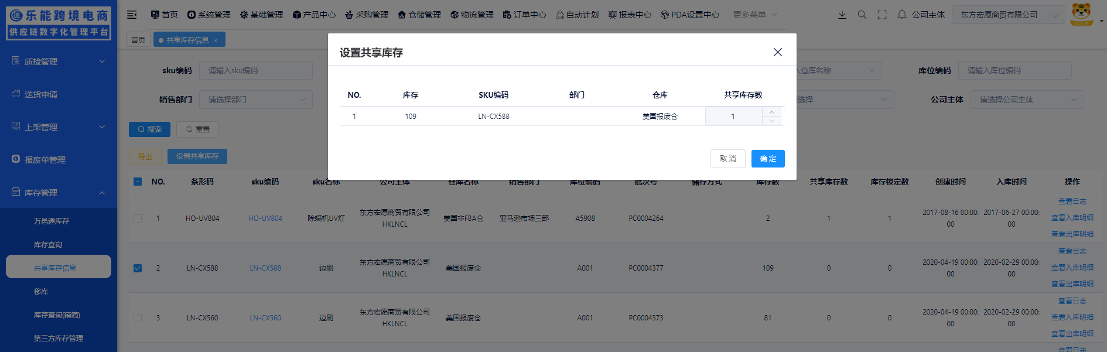Viewport: 1107px width, 352px height.
Task: Decrease 共享库存数 with down arrow
Action: [x=771, y=121]
